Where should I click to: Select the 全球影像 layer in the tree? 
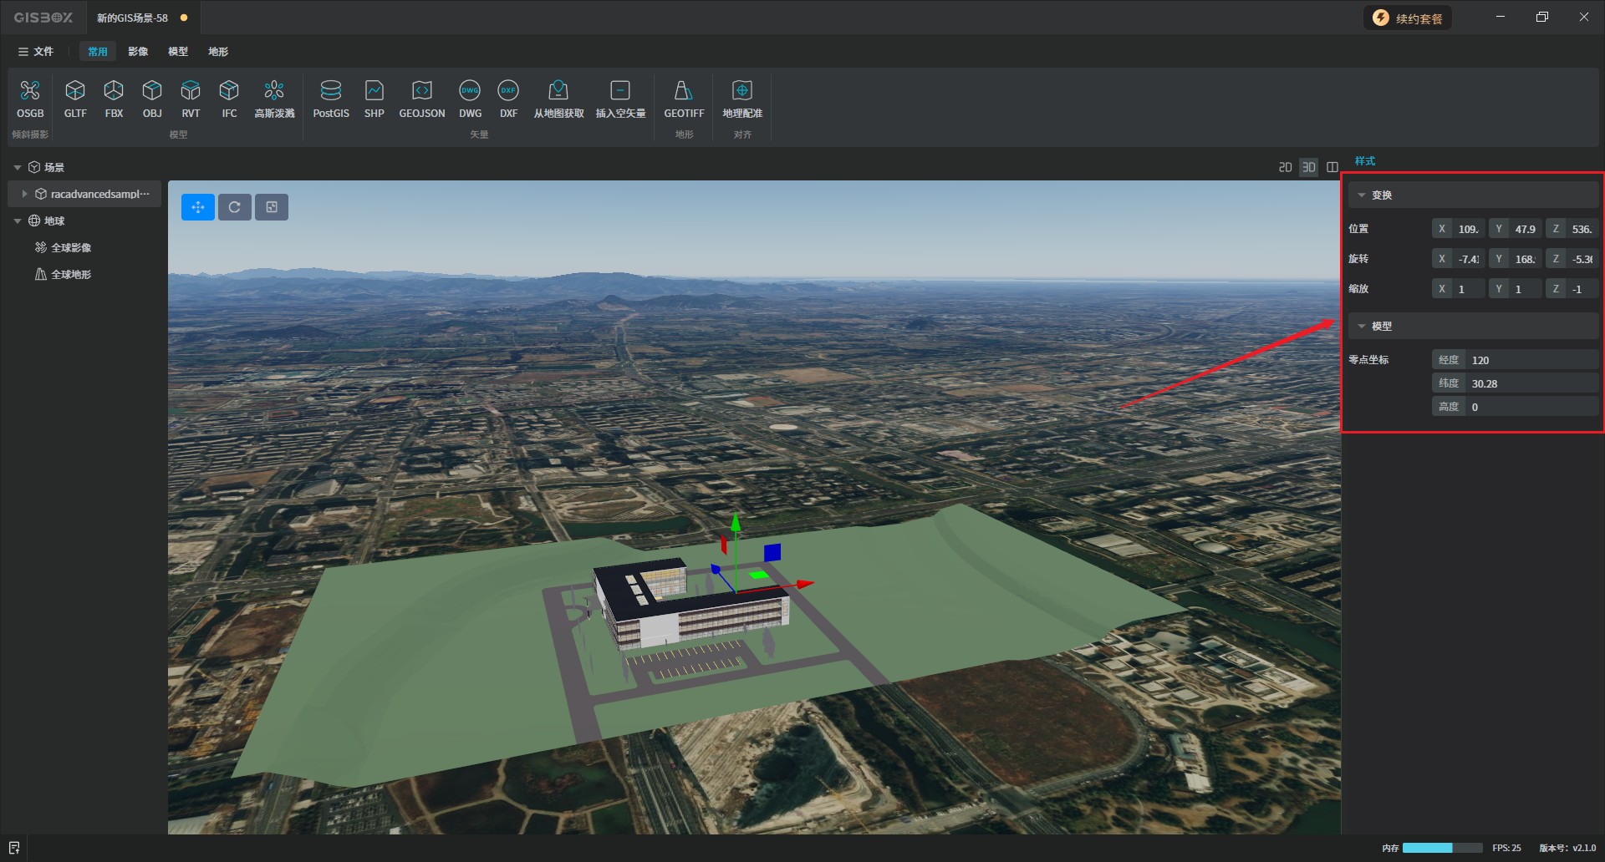(x=71, y=248)
